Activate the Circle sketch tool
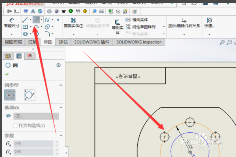 coord(36,20)
